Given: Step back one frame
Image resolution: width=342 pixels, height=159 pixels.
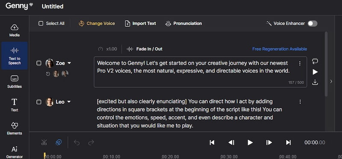Looking at the screenshot, I should [231, 143].
